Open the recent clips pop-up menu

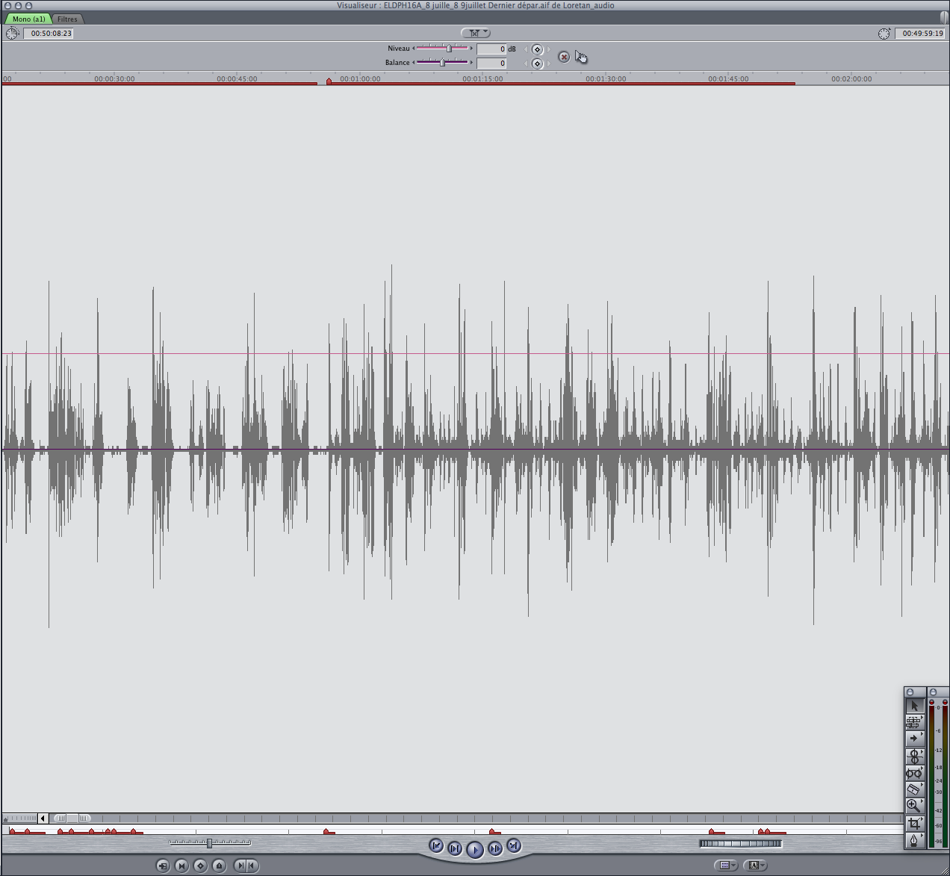[x=724, y=866]
